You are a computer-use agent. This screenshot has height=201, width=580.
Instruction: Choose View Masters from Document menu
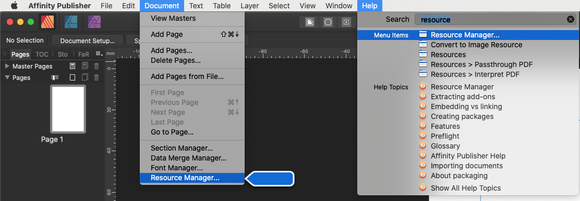192,18
